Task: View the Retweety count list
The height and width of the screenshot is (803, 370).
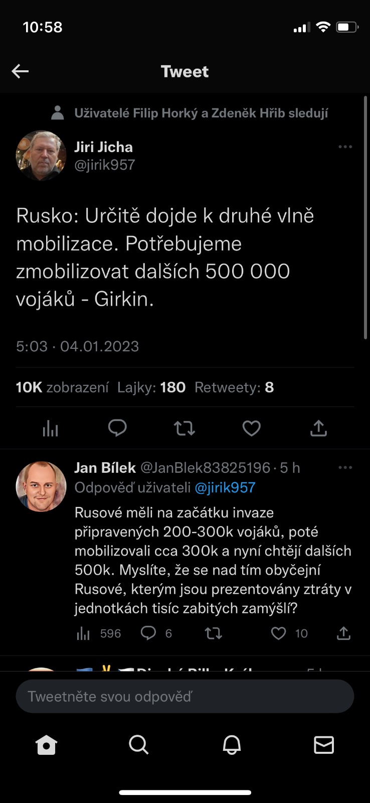Action: click(x=234, y=387)
